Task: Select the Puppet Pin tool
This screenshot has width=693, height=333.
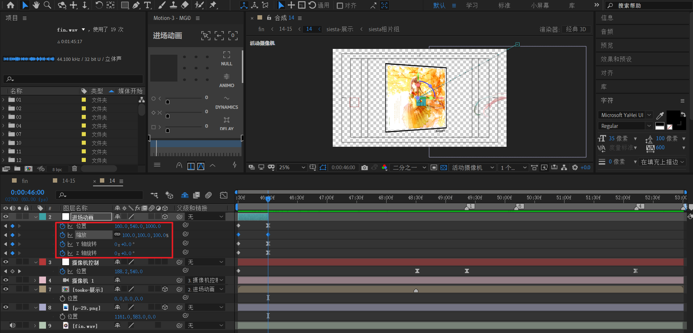Action: 213,5
